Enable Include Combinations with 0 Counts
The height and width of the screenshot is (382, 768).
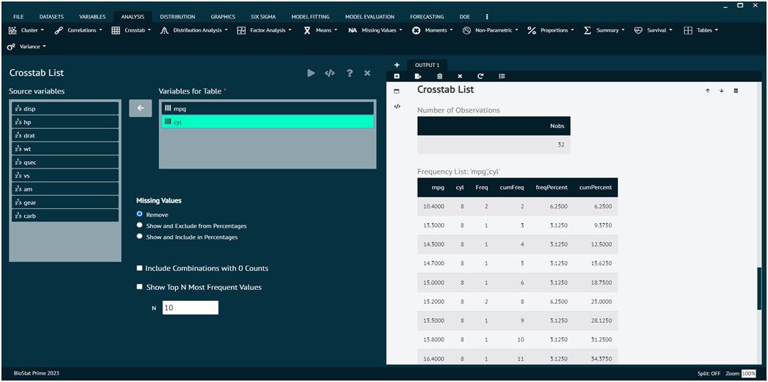[140, 268]
